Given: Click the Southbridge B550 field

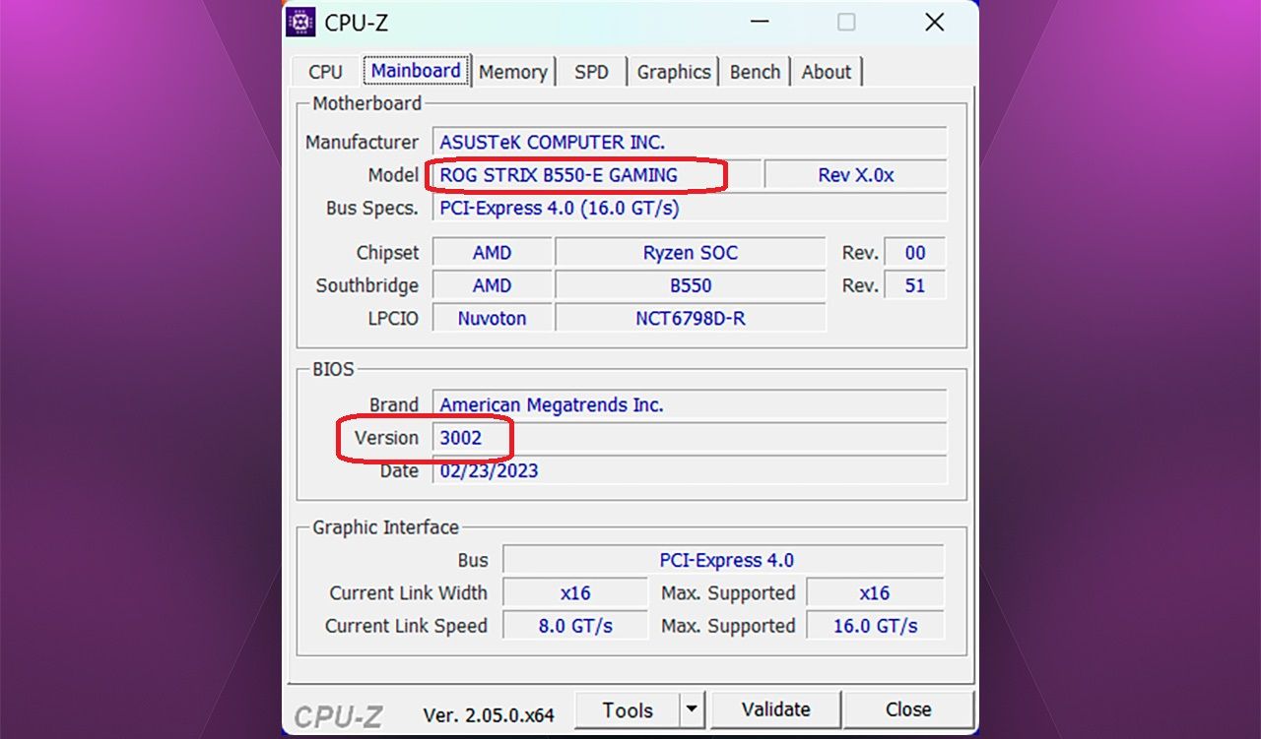Looking at the screenshot, I should click(690, 285).
